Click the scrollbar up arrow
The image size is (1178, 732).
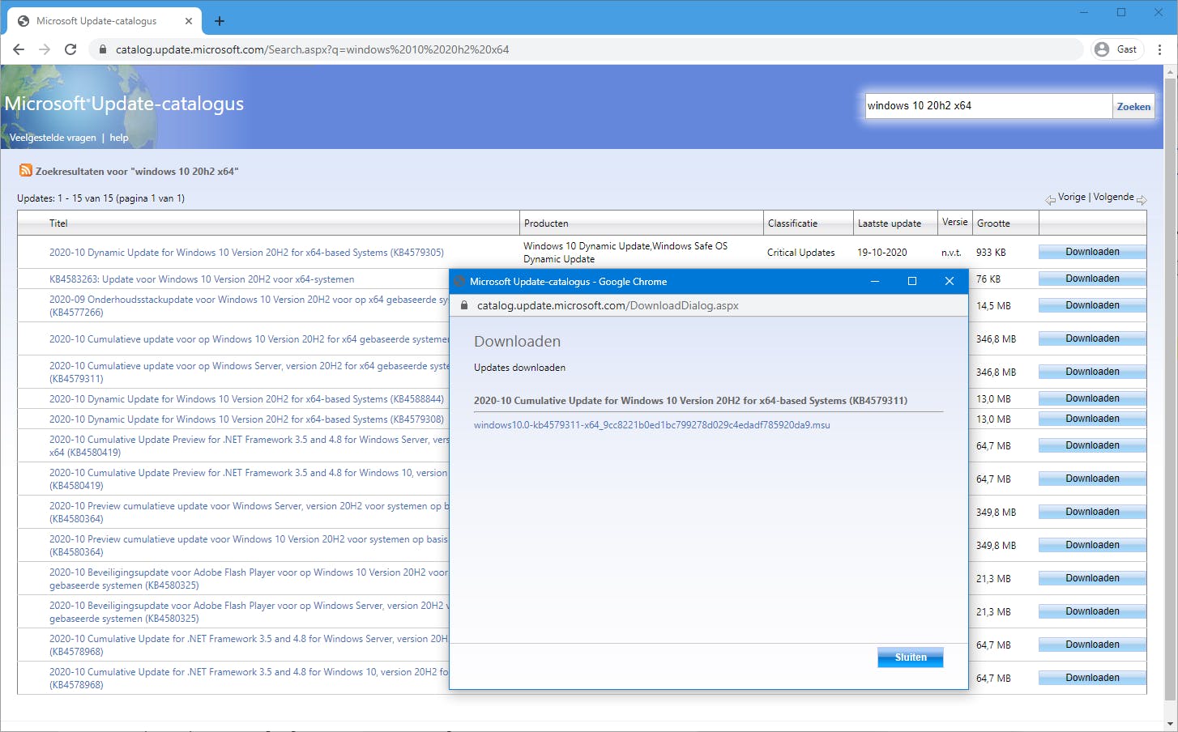click(1170, 73)
